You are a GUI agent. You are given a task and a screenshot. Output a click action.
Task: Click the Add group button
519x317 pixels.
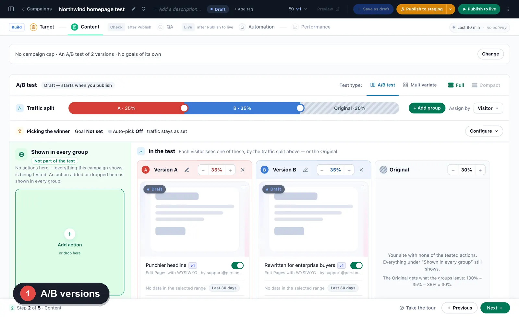[427, 108]
